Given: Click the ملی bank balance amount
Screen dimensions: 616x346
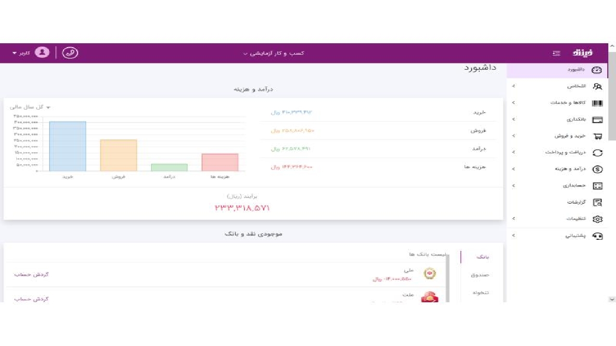Looking at the screenshot, I should pos(393,279).
